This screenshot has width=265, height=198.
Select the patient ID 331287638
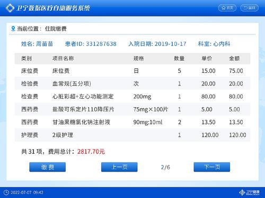point(101,44)
